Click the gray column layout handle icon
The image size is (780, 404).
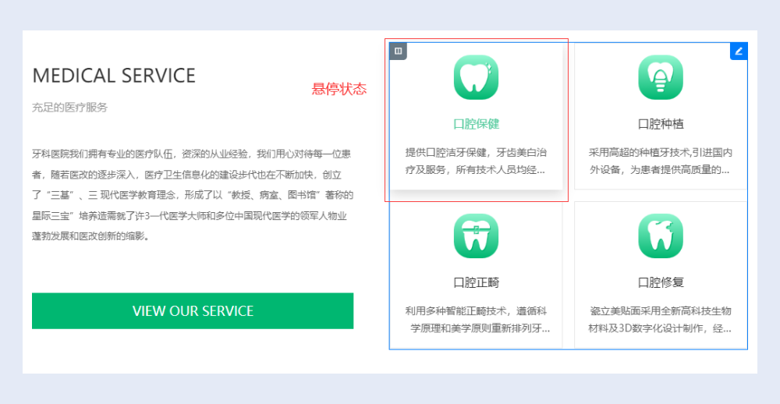tap(399, 51)
